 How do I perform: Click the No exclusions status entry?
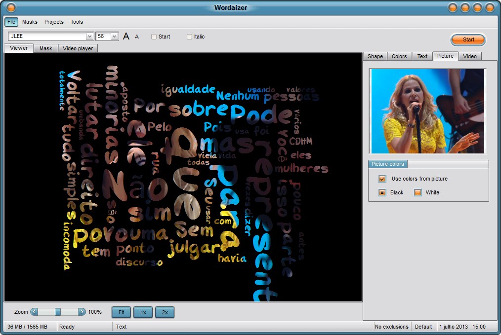pyautogui.click(x=392, y=327)
